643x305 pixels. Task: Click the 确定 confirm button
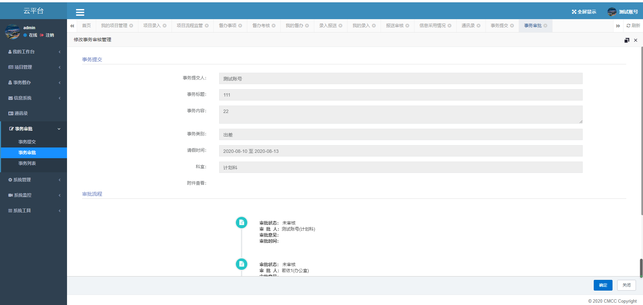pyautogui.click(x=603, y=285)
